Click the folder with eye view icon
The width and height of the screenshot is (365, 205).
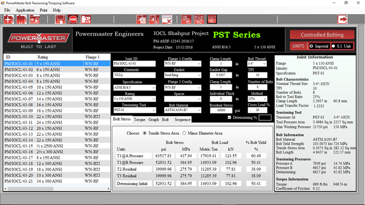click(x=34, y=20)
